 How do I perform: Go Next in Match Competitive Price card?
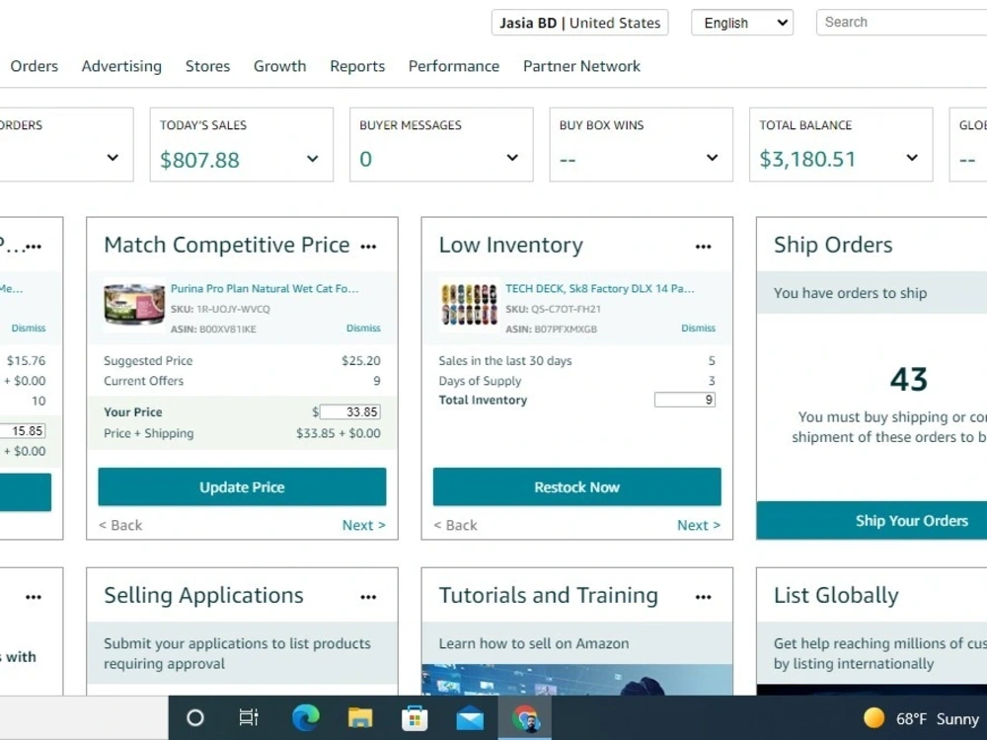click(x=364, y=525)
